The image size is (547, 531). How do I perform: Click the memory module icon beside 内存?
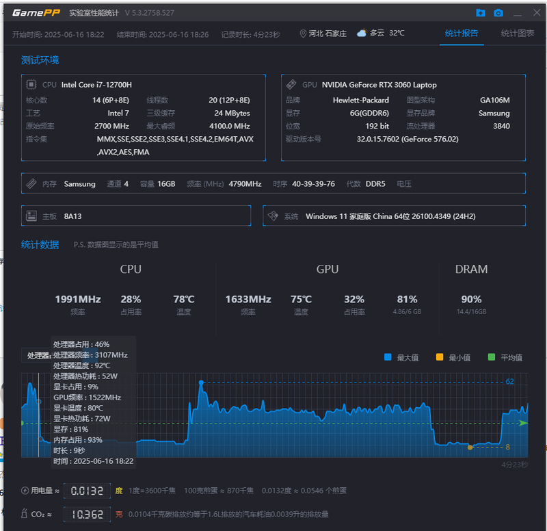(x=31, y=184)
